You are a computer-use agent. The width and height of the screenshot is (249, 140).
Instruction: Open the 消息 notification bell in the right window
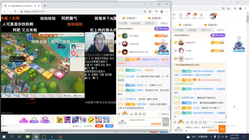tap(194, 15)
